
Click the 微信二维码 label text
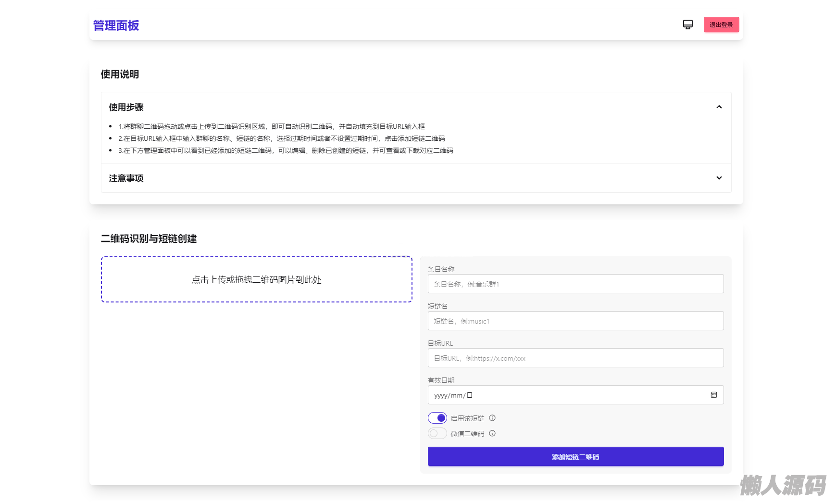click(467, 434)
